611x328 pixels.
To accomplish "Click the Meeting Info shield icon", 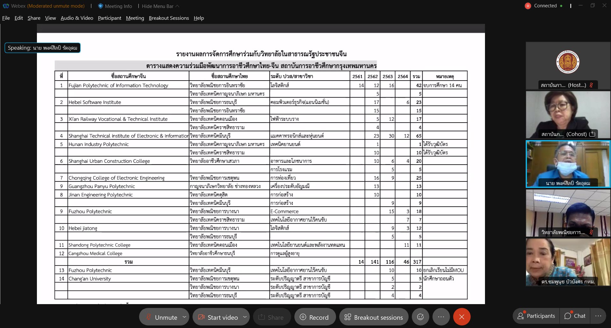I will tap(101, 6).
